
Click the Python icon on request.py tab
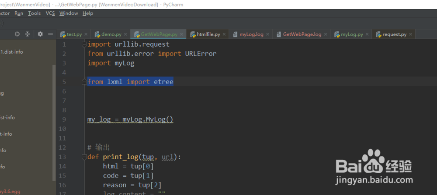coord(378,34)
